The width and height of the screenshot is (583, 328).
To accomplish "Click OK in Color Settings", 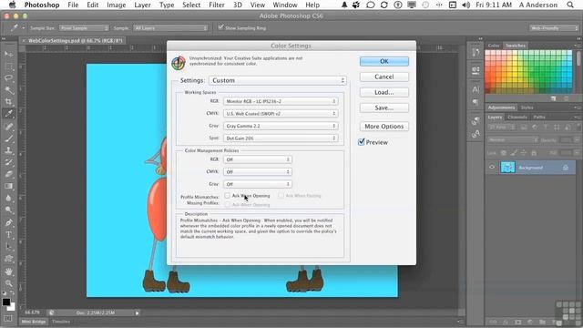I will 384,61.
